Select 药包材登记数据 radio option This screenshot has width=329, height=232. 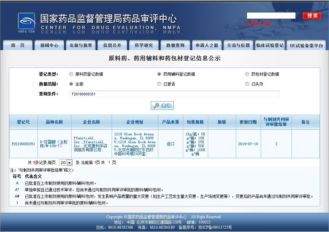(x=247, y=74)
